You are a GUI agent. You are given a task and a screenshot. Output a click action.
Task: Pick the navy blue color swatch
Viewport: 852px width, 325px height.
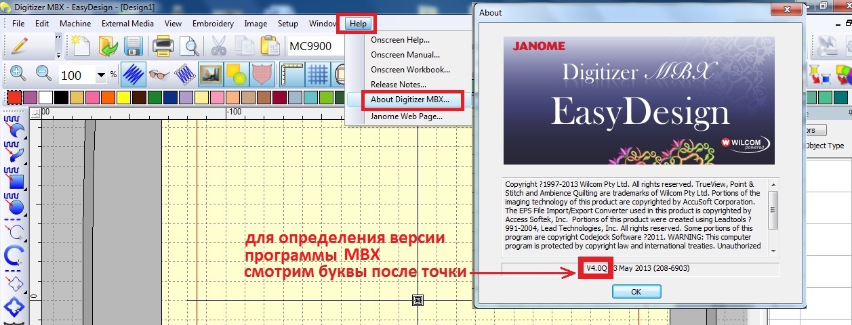tap(170, 97)
